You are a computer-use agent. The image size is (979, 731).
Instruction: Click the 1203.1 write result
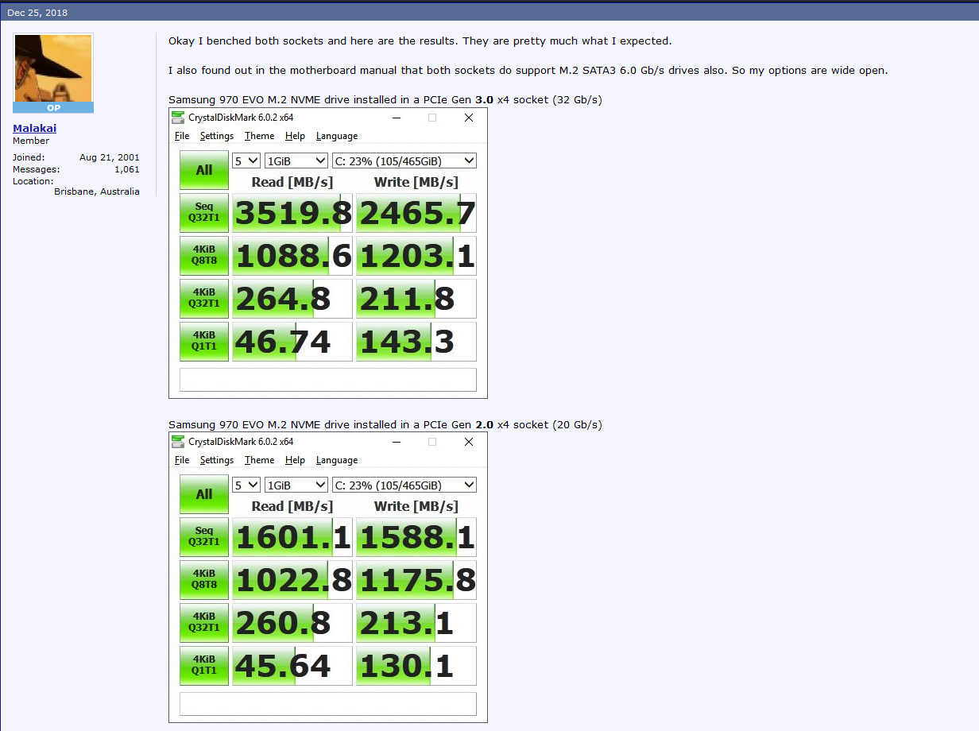pos(416,256)
